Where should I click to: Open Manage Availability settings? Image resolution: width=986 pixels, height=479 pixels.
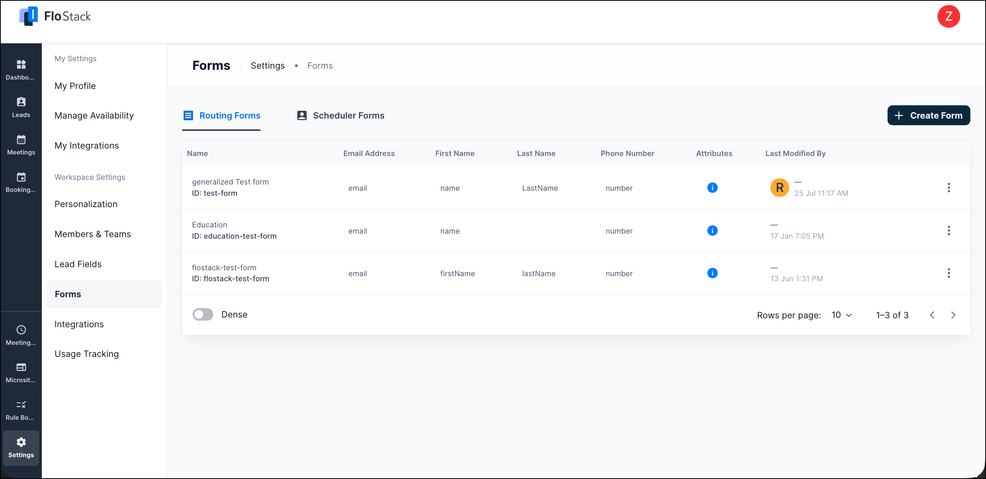[94, 115]
